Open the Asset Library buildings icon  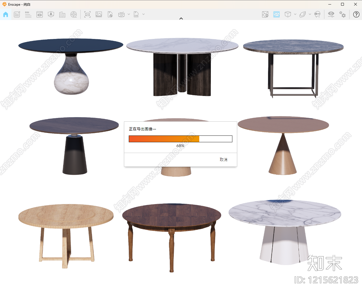point(62,14)
